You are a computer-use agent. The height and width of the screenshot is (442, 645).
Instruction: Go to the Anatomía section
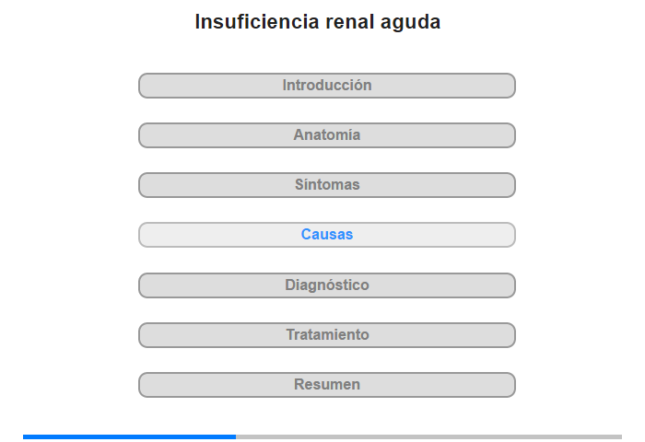pyautogui.click(x=326, y=135)
